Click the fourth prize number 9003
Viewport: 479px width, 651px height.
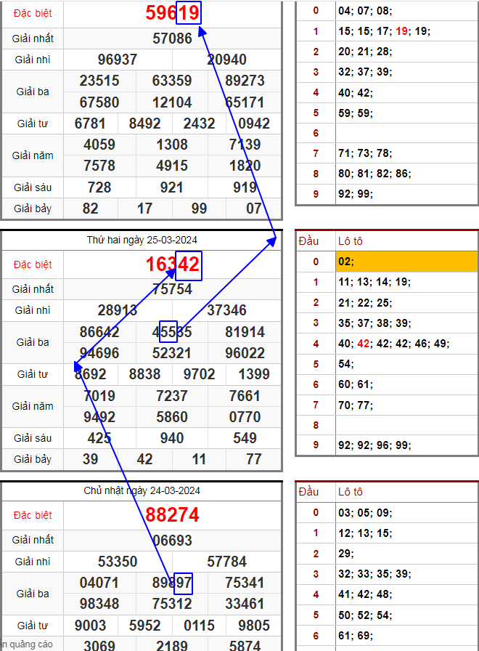click(x=90, y=626)
